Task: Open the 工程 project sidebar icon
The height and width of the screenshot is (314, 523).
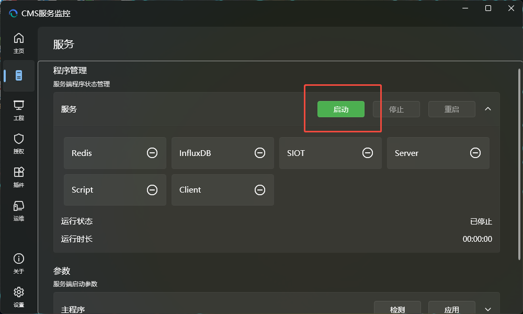Action: pyautogui.click(x=19, y=110)
